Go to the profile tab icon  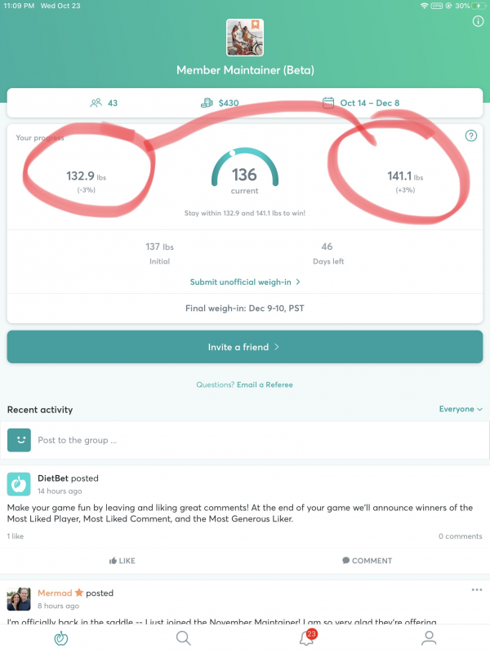pyautogui.click(x=429, y=637)
